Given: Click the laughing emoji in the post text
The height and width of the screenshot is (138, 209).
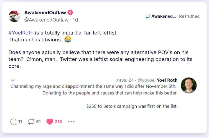Looking at the screenshot, I should coord(68,39).
